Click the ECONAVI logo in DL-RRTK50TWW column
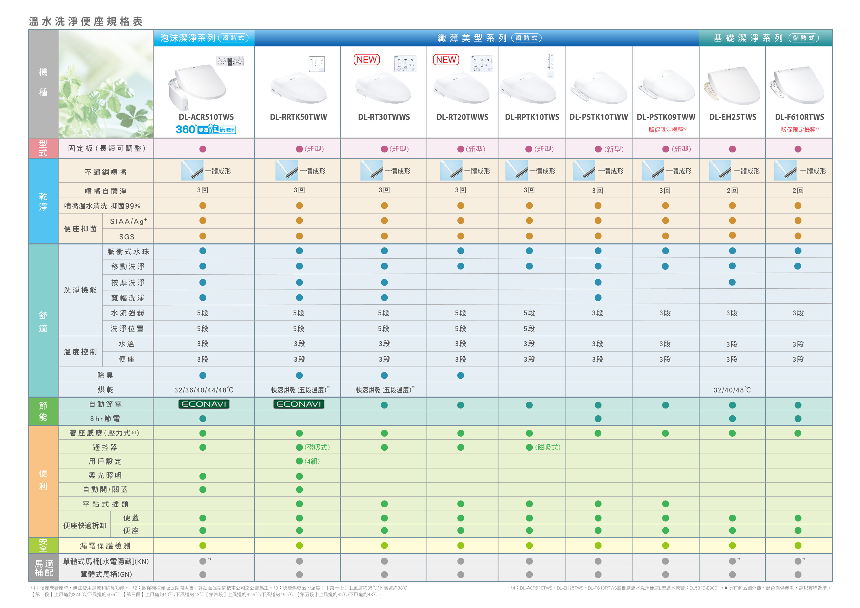 [x=298, y=404]
